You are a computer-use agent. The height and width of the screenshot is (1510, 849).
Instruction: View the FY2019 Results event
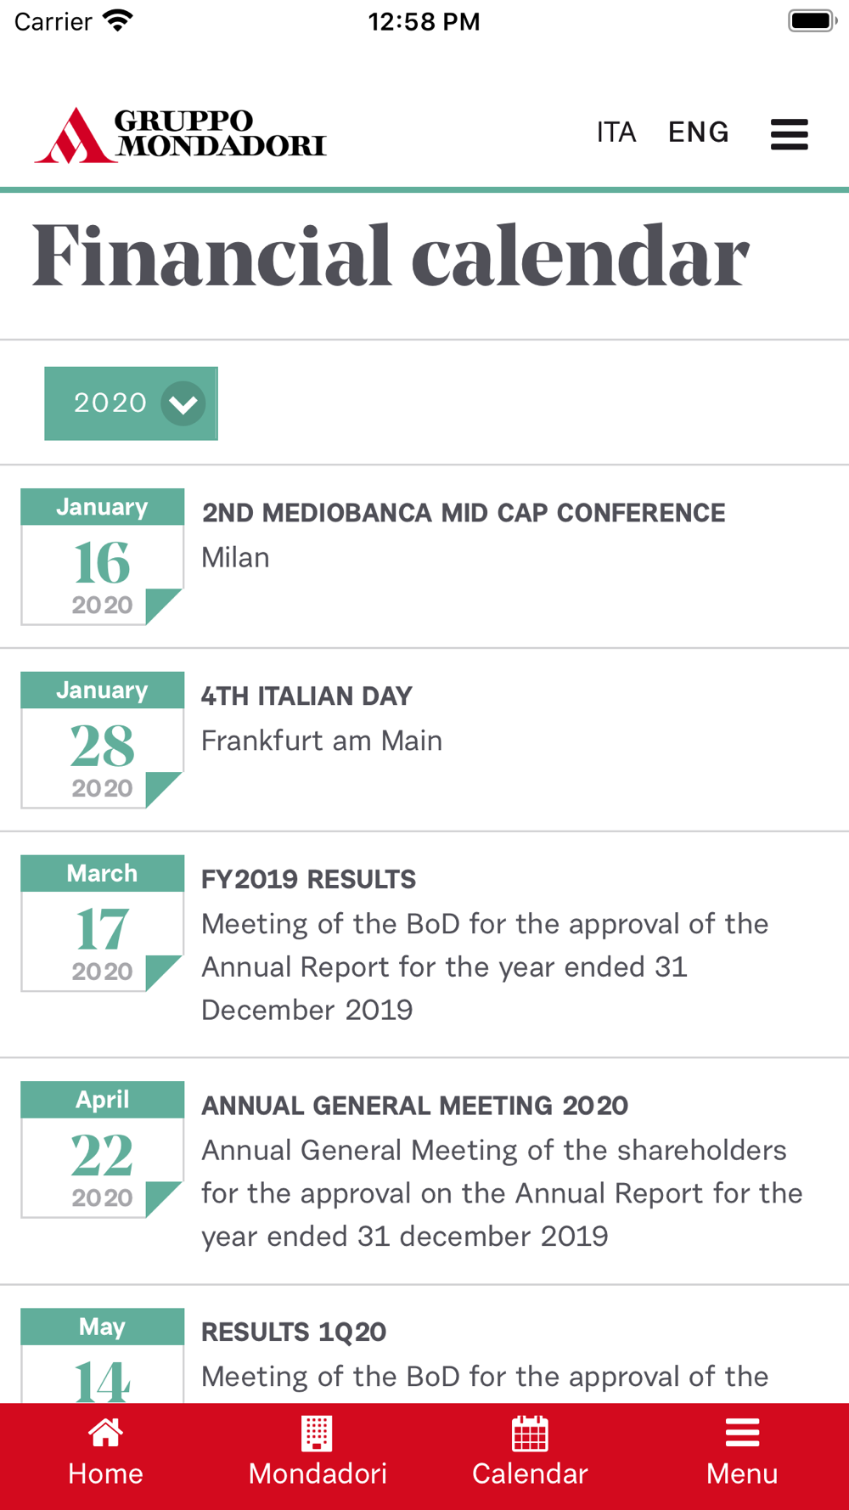[308, 880]
